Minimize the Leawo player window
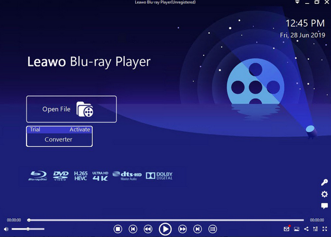The width and height of the screenshot is (331, 237). coord(307,2)
